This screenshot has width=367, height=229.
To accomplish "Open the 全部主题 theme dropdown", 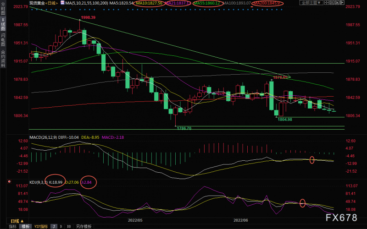I will tap(311, 3).
